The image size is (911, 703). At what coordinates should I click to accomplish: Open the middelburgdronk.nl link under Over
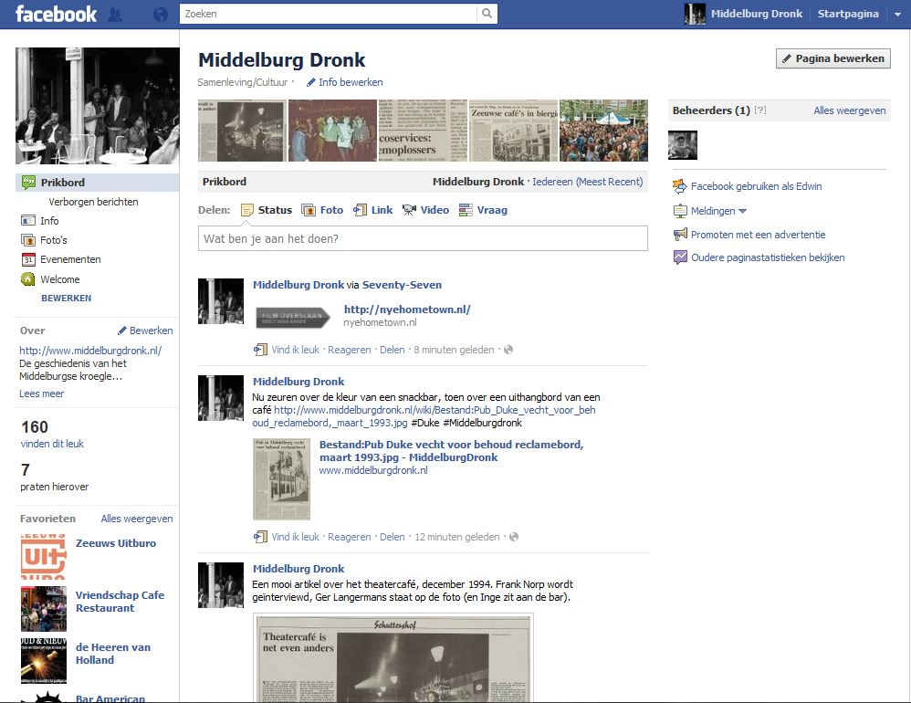90,351
